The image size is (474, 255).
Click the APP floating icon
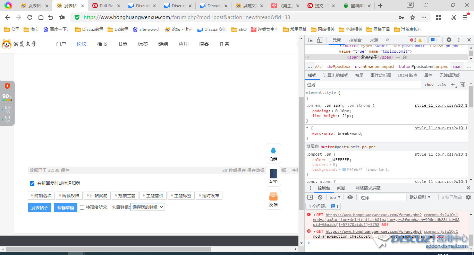pos(273,176)
